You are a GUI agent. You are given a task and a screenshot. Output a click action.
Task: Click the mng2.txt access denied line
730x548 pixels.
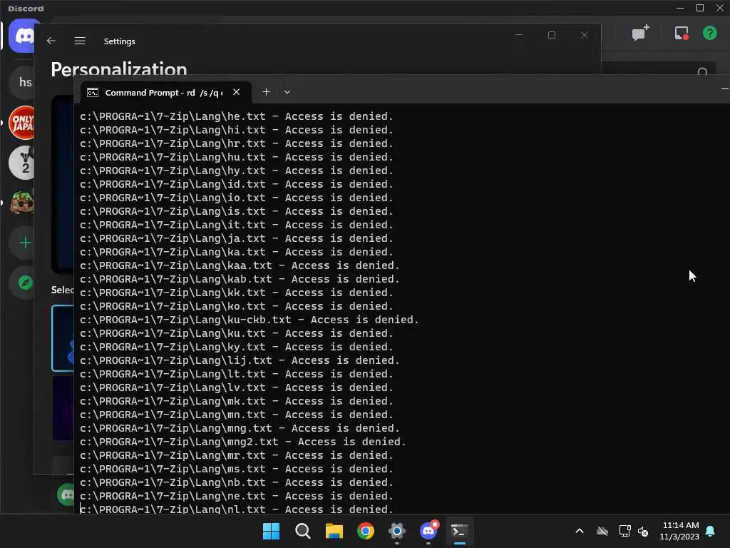[x=242, y=441]
